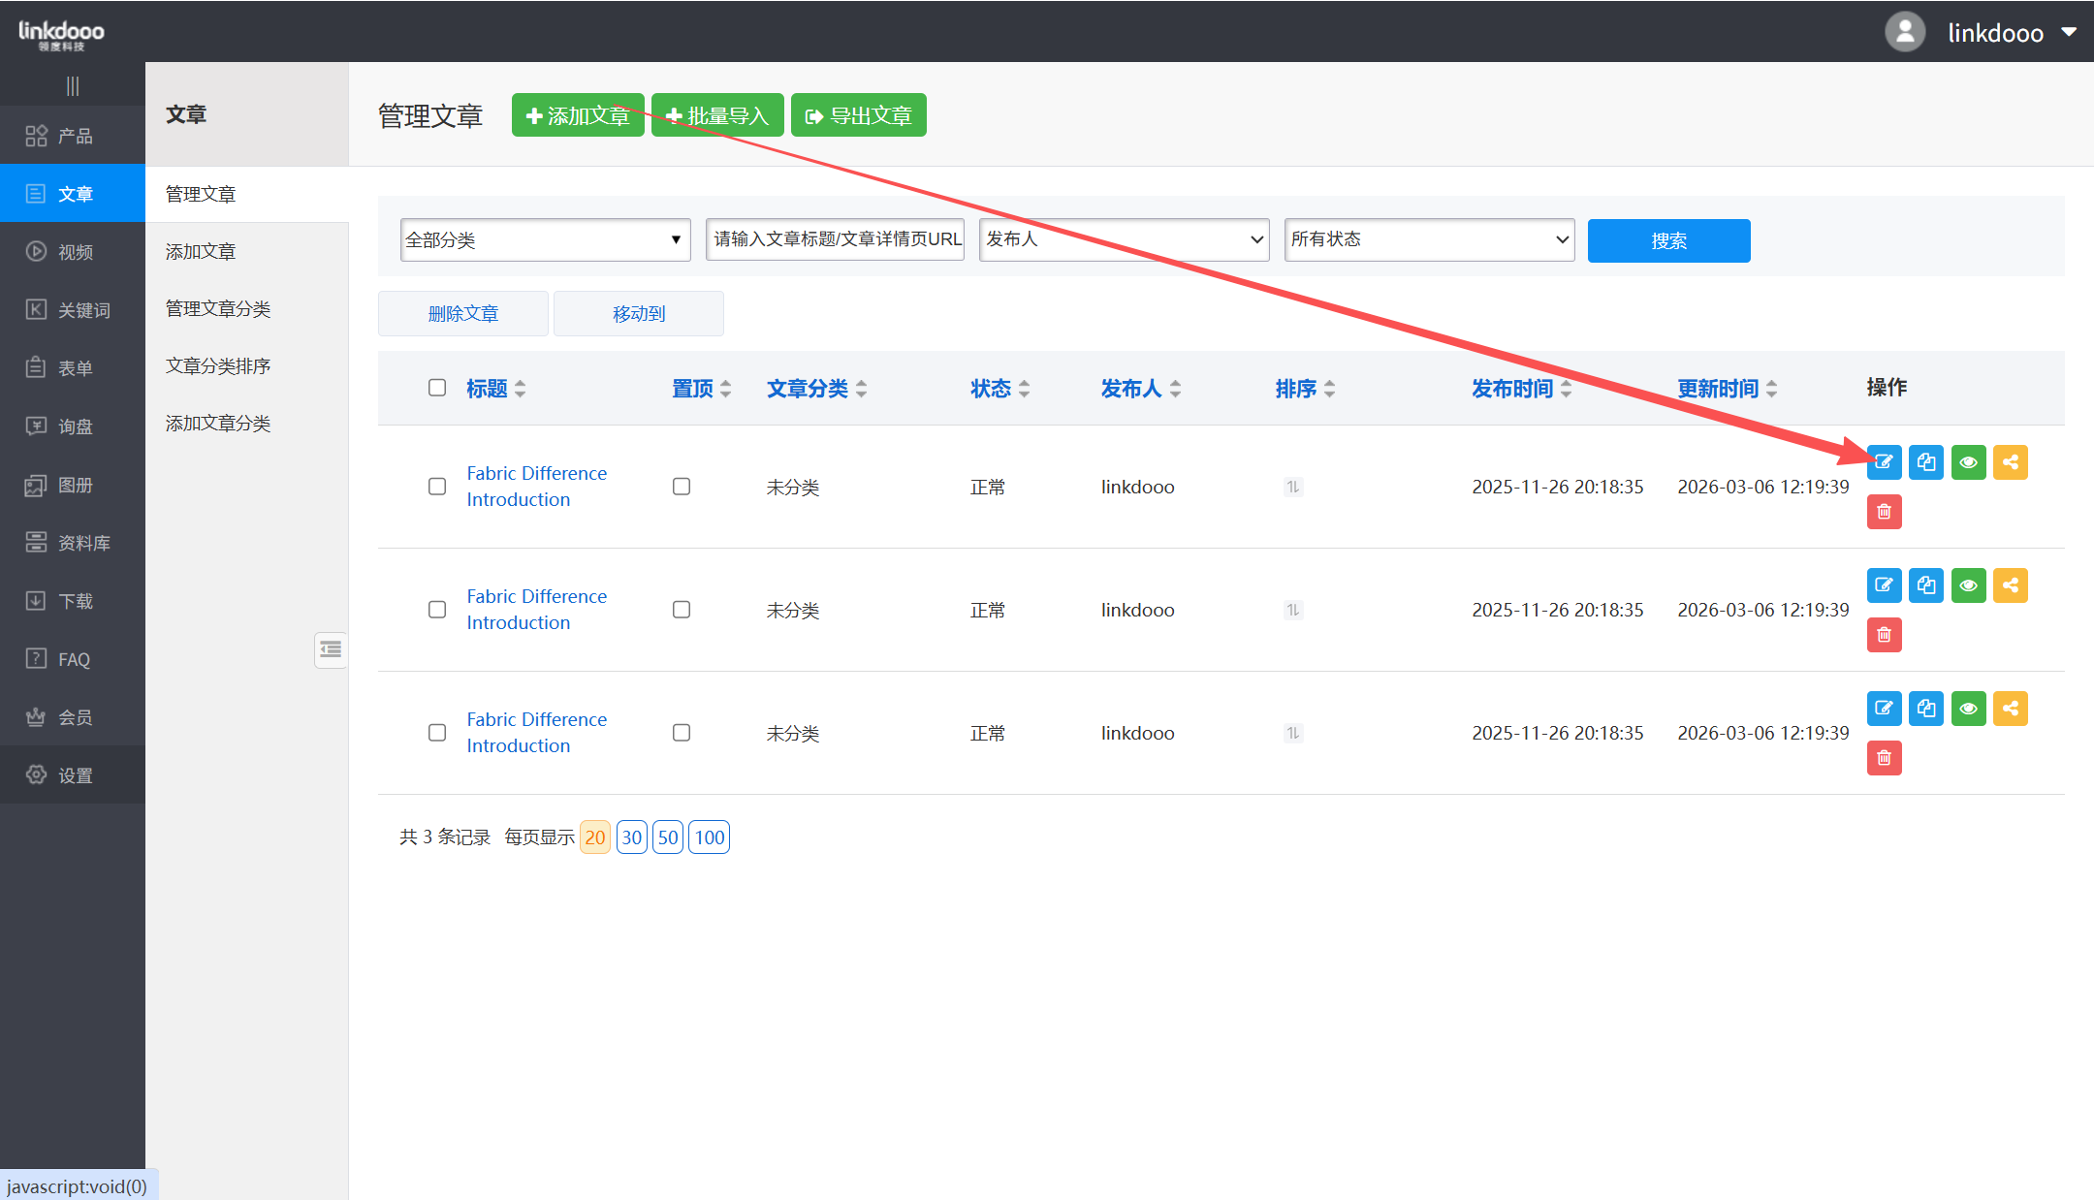Go to 管理文章分类 submenu item
The width and height of the screenshot is (2094, 1200).
click(x=218, y=308)
